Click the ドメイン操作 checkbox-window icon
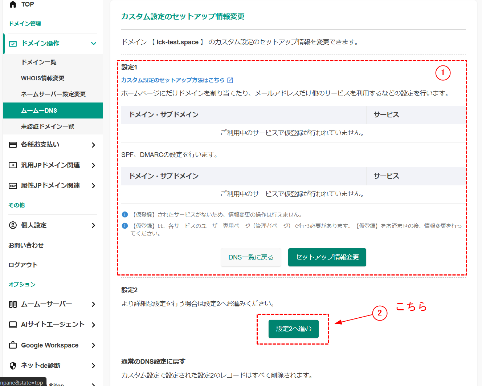 [13, 44]
